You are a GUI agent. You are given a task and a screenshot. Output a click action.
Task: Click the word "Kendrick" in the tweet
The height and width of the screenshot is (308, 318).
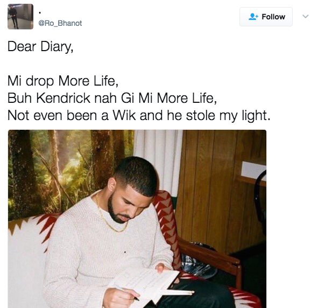pos(63,98)
